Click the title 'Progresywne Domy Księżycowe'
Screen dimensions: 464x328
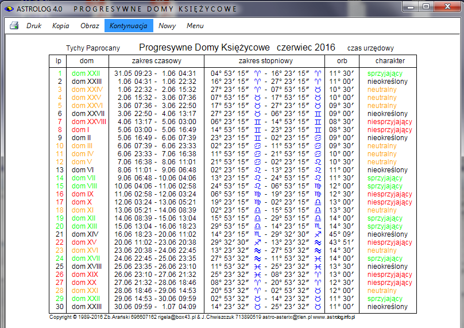pos(204,47)
